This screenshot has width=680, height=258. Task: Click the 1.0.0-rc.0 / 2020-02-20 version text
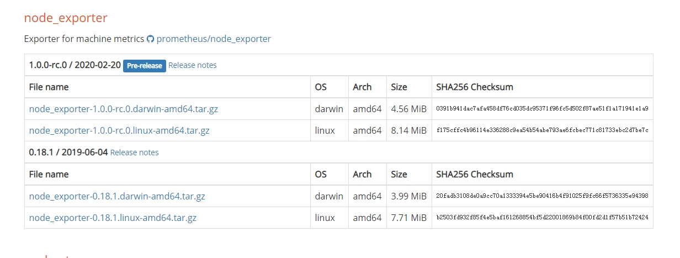click(x=75, y=65)
